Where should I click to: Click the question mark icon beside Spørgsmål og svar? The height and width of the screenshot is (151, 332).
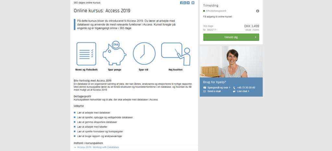pyautogui.click(x=205, y=87)
